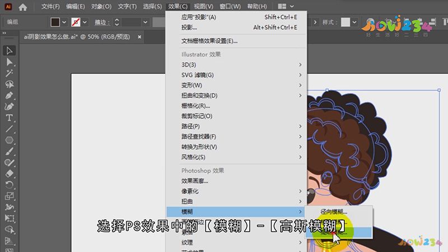This screenshot has height=252, width=448.
Task: Select the Scale tool
Action: coord(9,196)
